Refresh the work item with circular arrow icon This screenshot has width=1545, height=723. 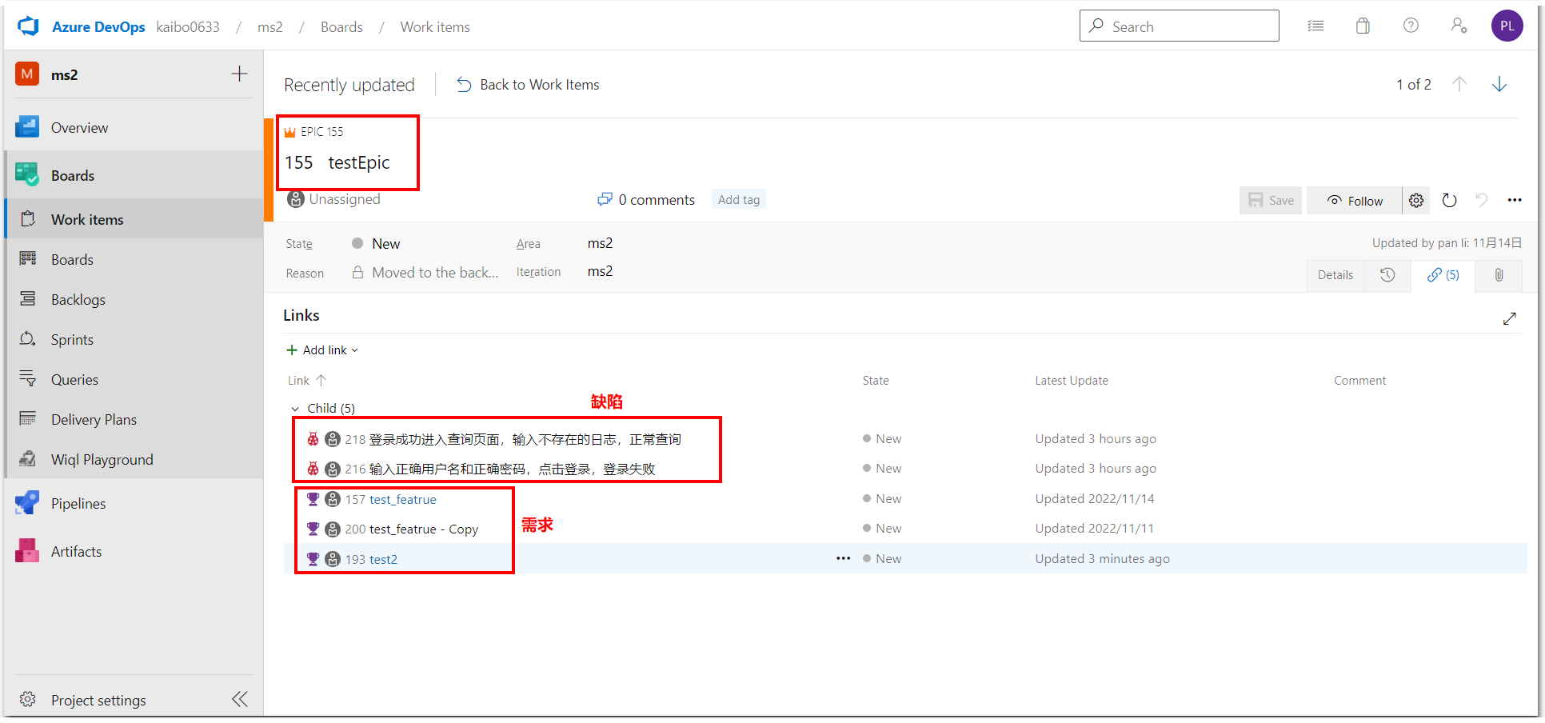tap(1450, 200)
